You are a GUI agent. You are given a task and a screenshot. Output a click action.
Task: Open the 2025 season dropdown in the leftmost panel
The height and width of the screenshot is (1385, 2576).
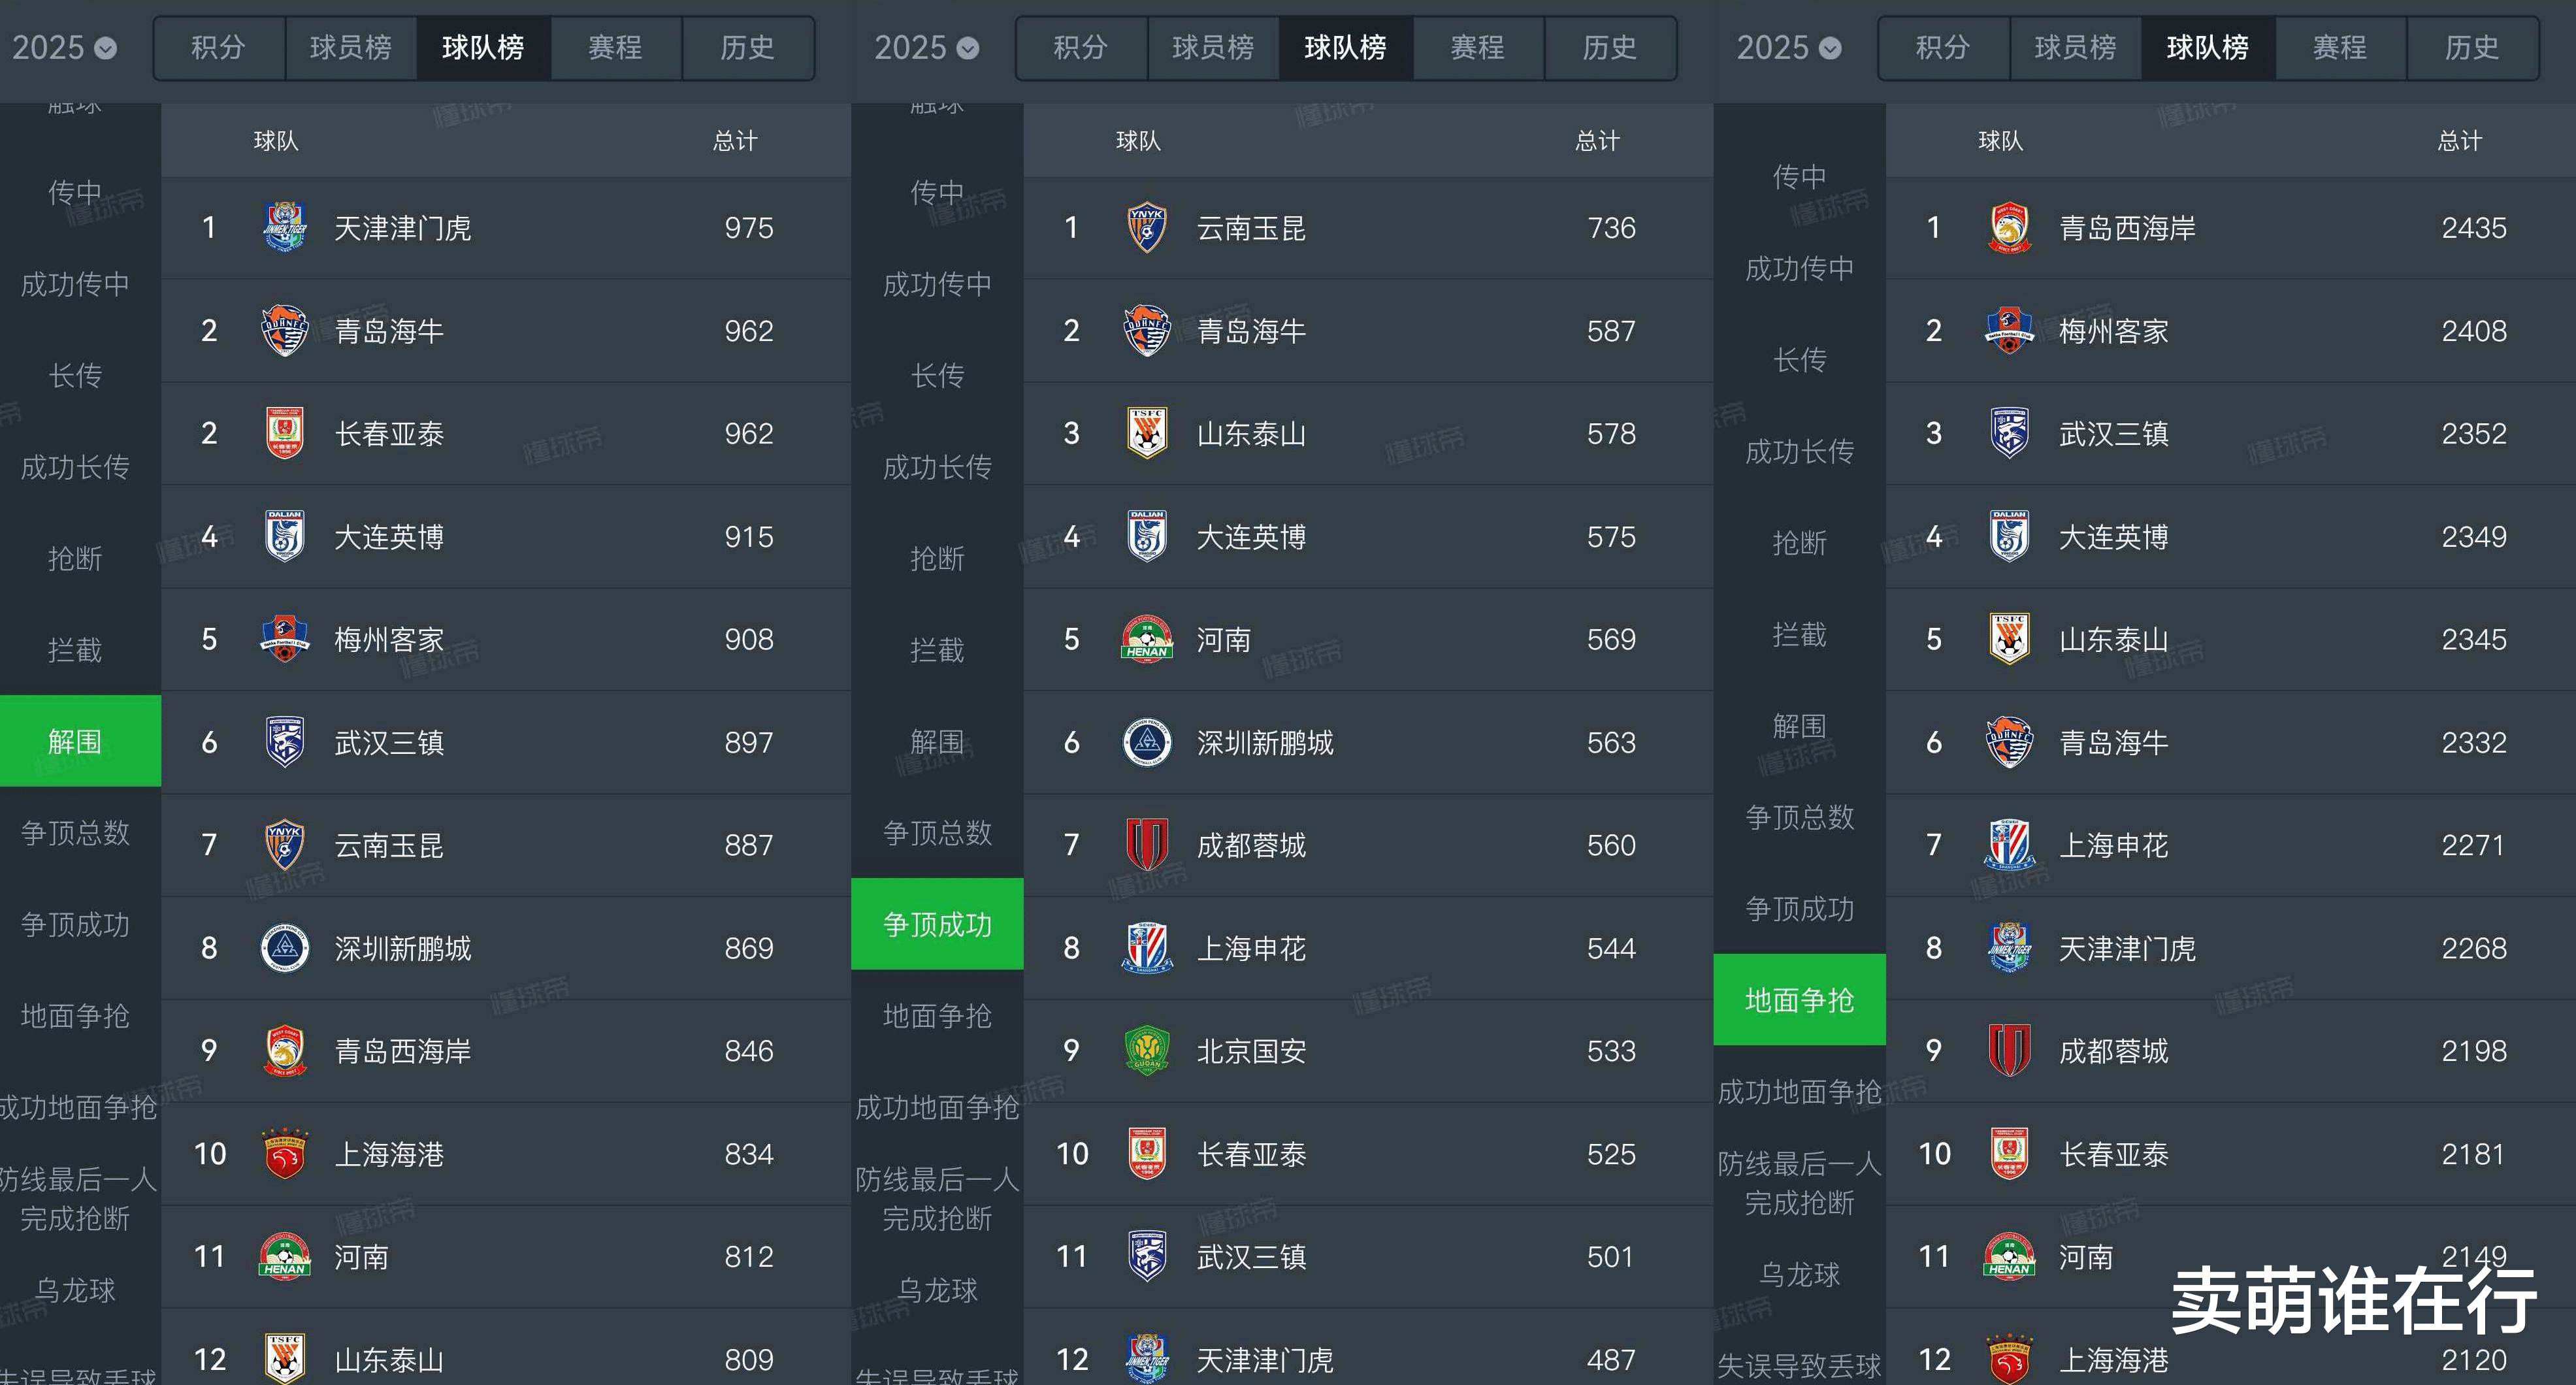tap(65, 47)
